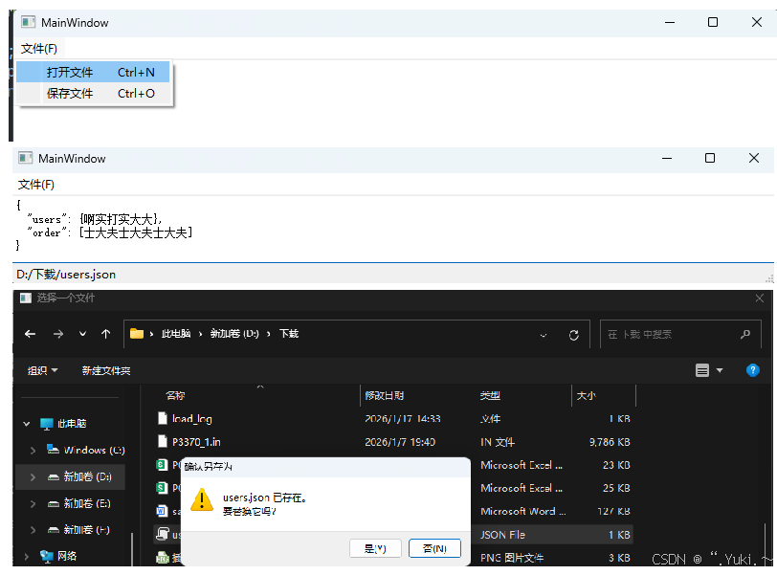Select P3370_1.in file row

click(393, 442)
